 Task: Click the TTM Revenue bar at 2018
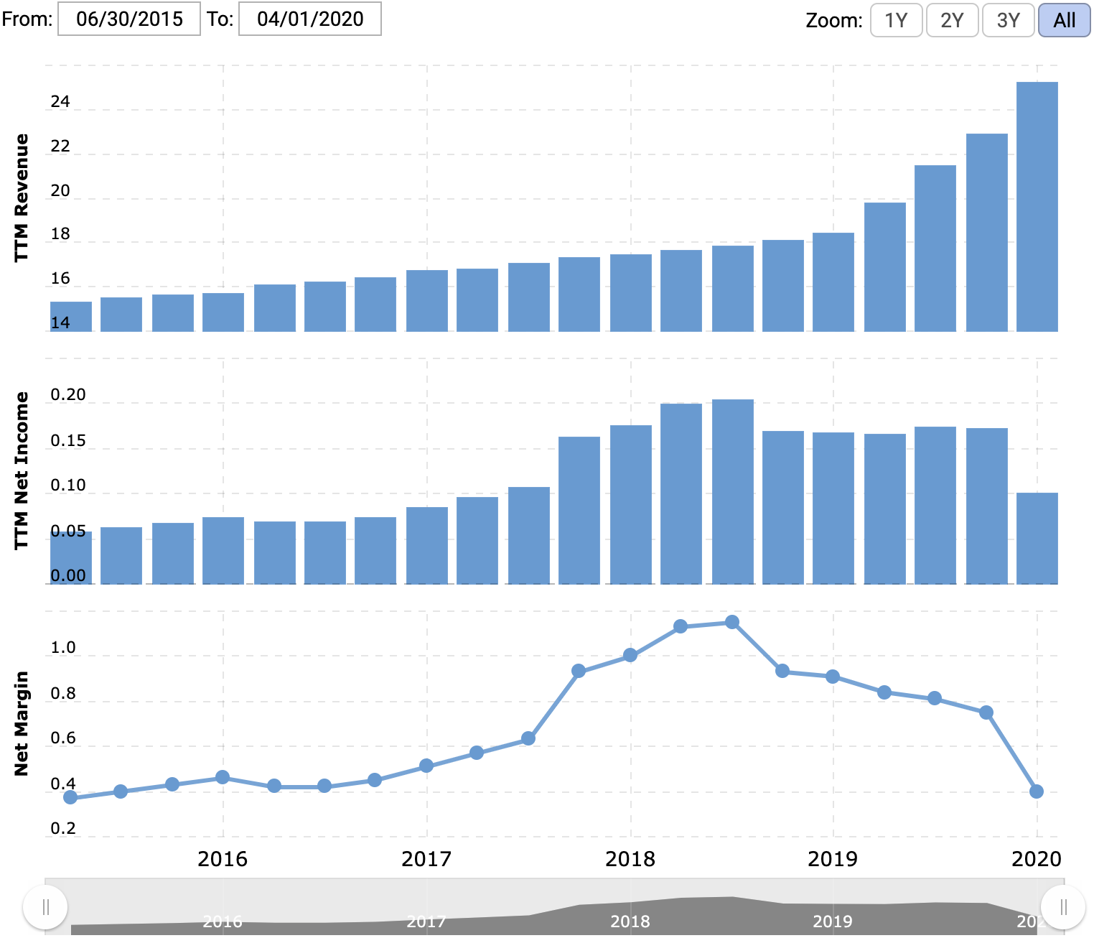[631, 293]
